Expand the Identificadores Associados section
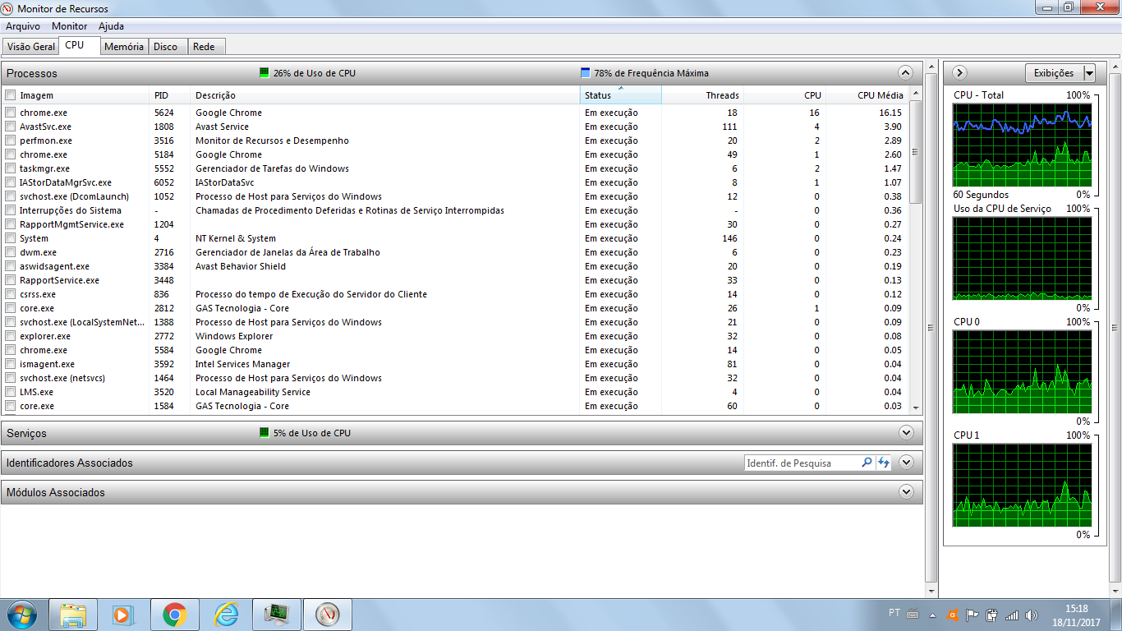Viewport: 1122px width, 631px height. pos(906,463)
